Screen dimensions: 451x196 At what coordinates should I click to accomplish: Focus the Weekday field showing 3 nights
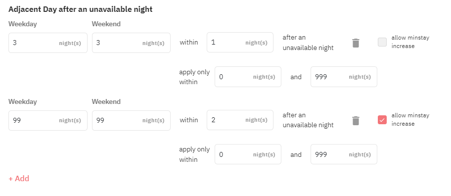click(48, 43)
